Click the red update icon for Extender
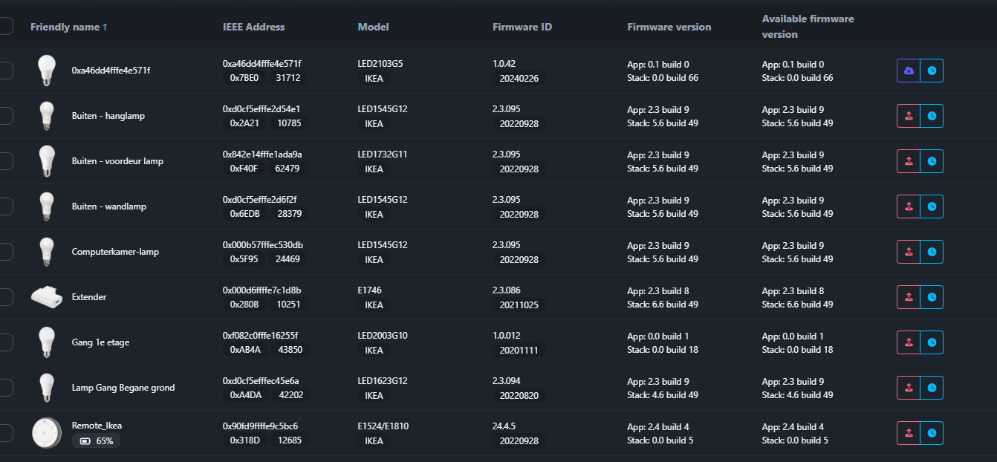This screenshot has width=997, height=462. 908,298
